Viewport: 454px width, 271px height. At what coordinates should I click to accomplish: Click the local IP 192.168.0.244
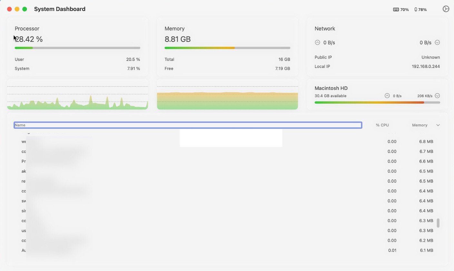pyautogui.click(x=426, y=66)
